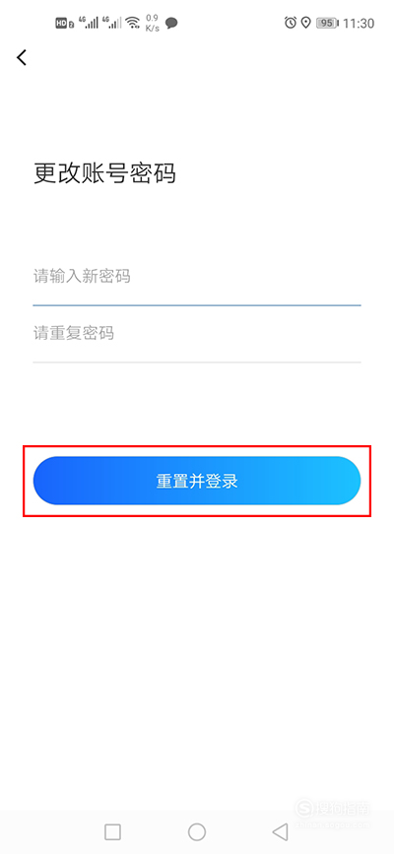Tap the square recent apps navigation button

[112, 831]
